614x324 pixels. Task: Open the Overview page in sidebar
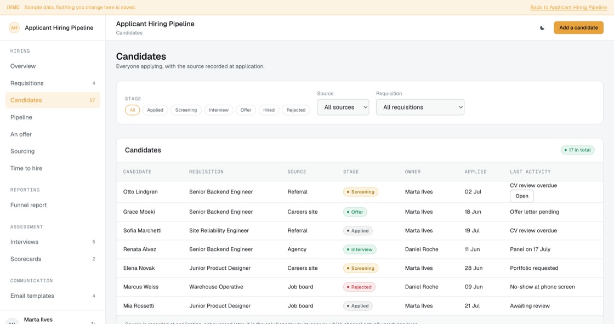(53, 66)
